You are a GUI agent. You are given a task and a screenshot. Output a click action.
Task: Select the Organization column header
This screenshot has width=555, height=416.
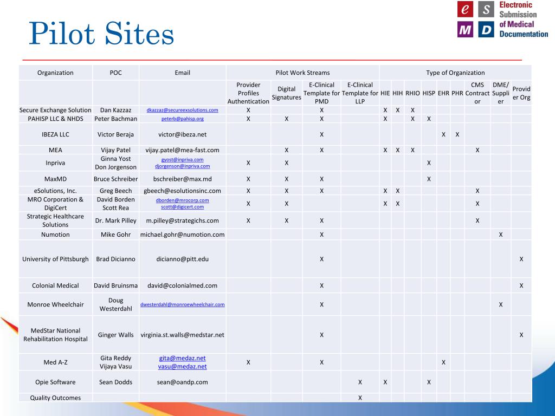[x=55, y=73]
